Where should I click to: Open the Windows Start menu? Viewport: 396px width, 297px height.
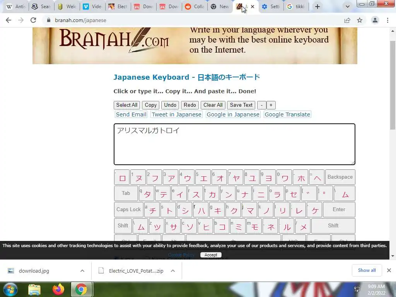pos(10,289)
